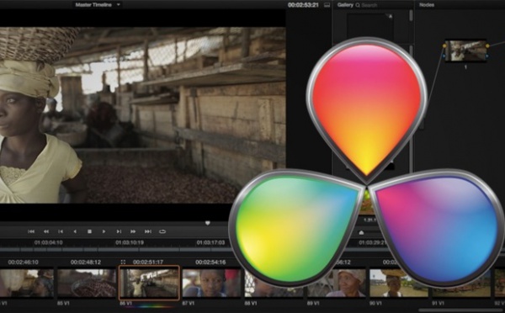Jump to first frame transport button
The height and width of the screenshot is (313, 505).
31,231
